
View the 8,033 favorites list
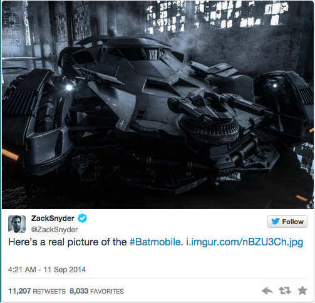point(96,291)
